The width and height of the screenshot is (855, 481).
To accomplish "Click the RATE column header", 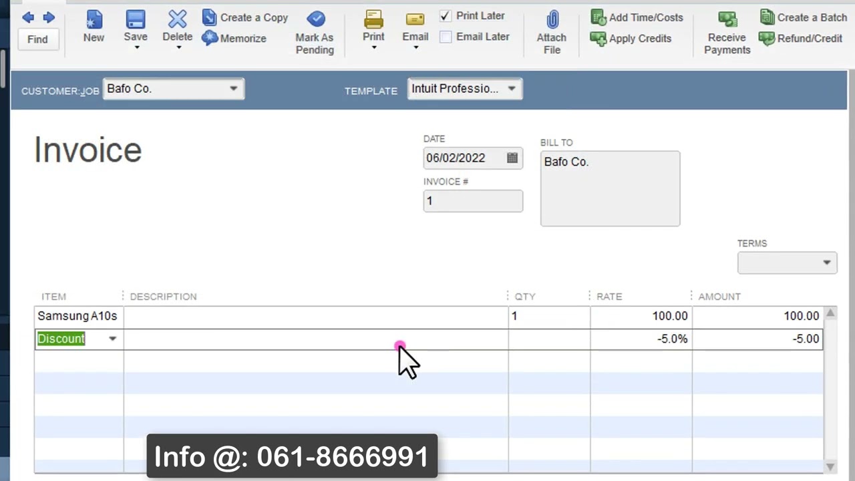I will point(609,297).
